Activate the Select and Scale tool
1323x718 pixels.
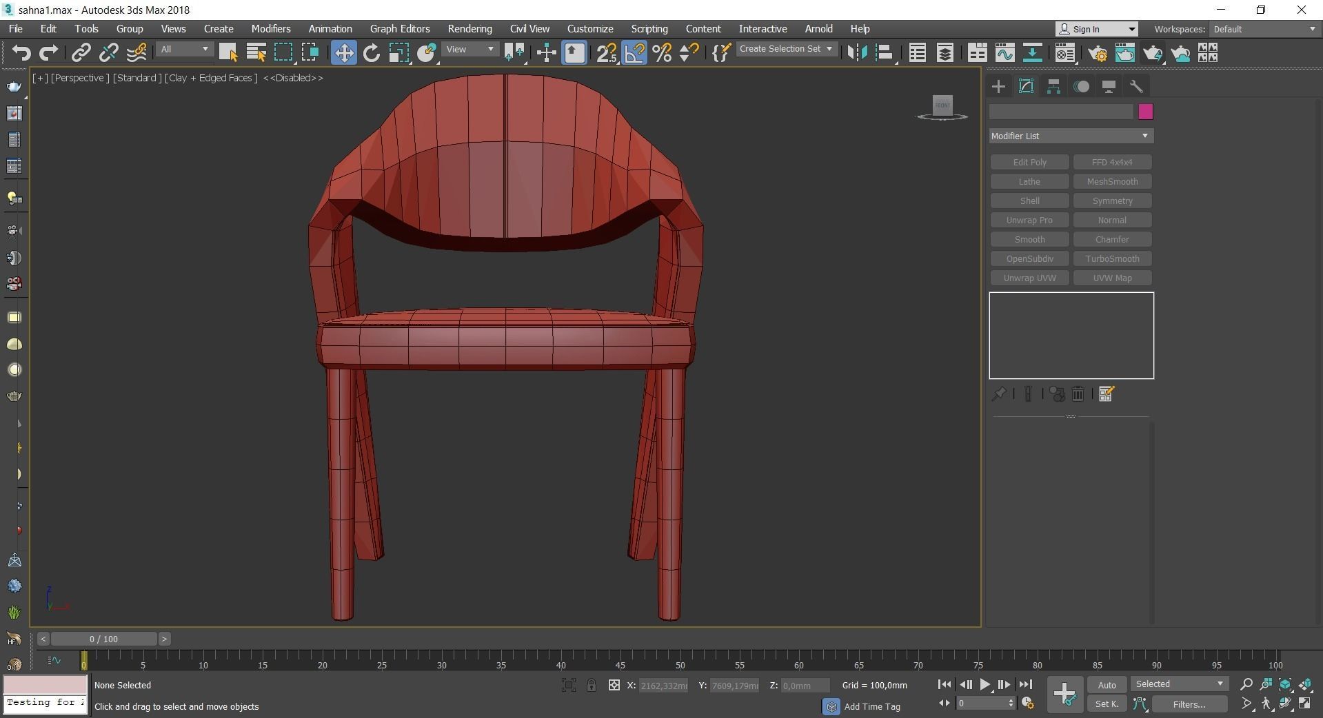click(398, 53)
